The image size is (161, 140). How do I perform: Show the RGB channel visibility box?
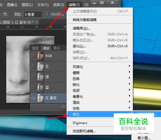(x=33, y=56)
